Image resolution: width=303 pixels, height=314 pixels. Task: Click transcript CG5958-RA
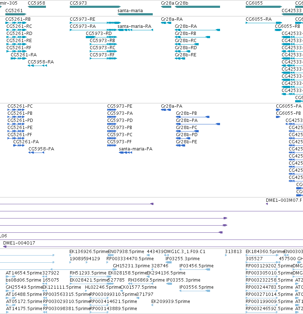click(x=37, y=66)
